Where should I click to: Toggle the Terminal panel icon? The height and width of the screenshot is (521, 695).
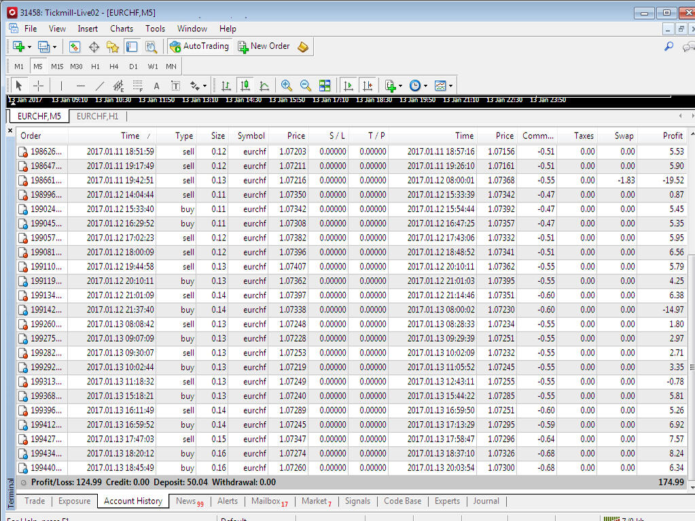132,46
